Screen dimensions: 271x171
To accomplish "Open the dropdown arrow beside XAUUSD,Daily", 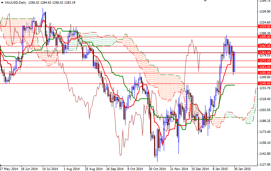I will coord(2,3).
